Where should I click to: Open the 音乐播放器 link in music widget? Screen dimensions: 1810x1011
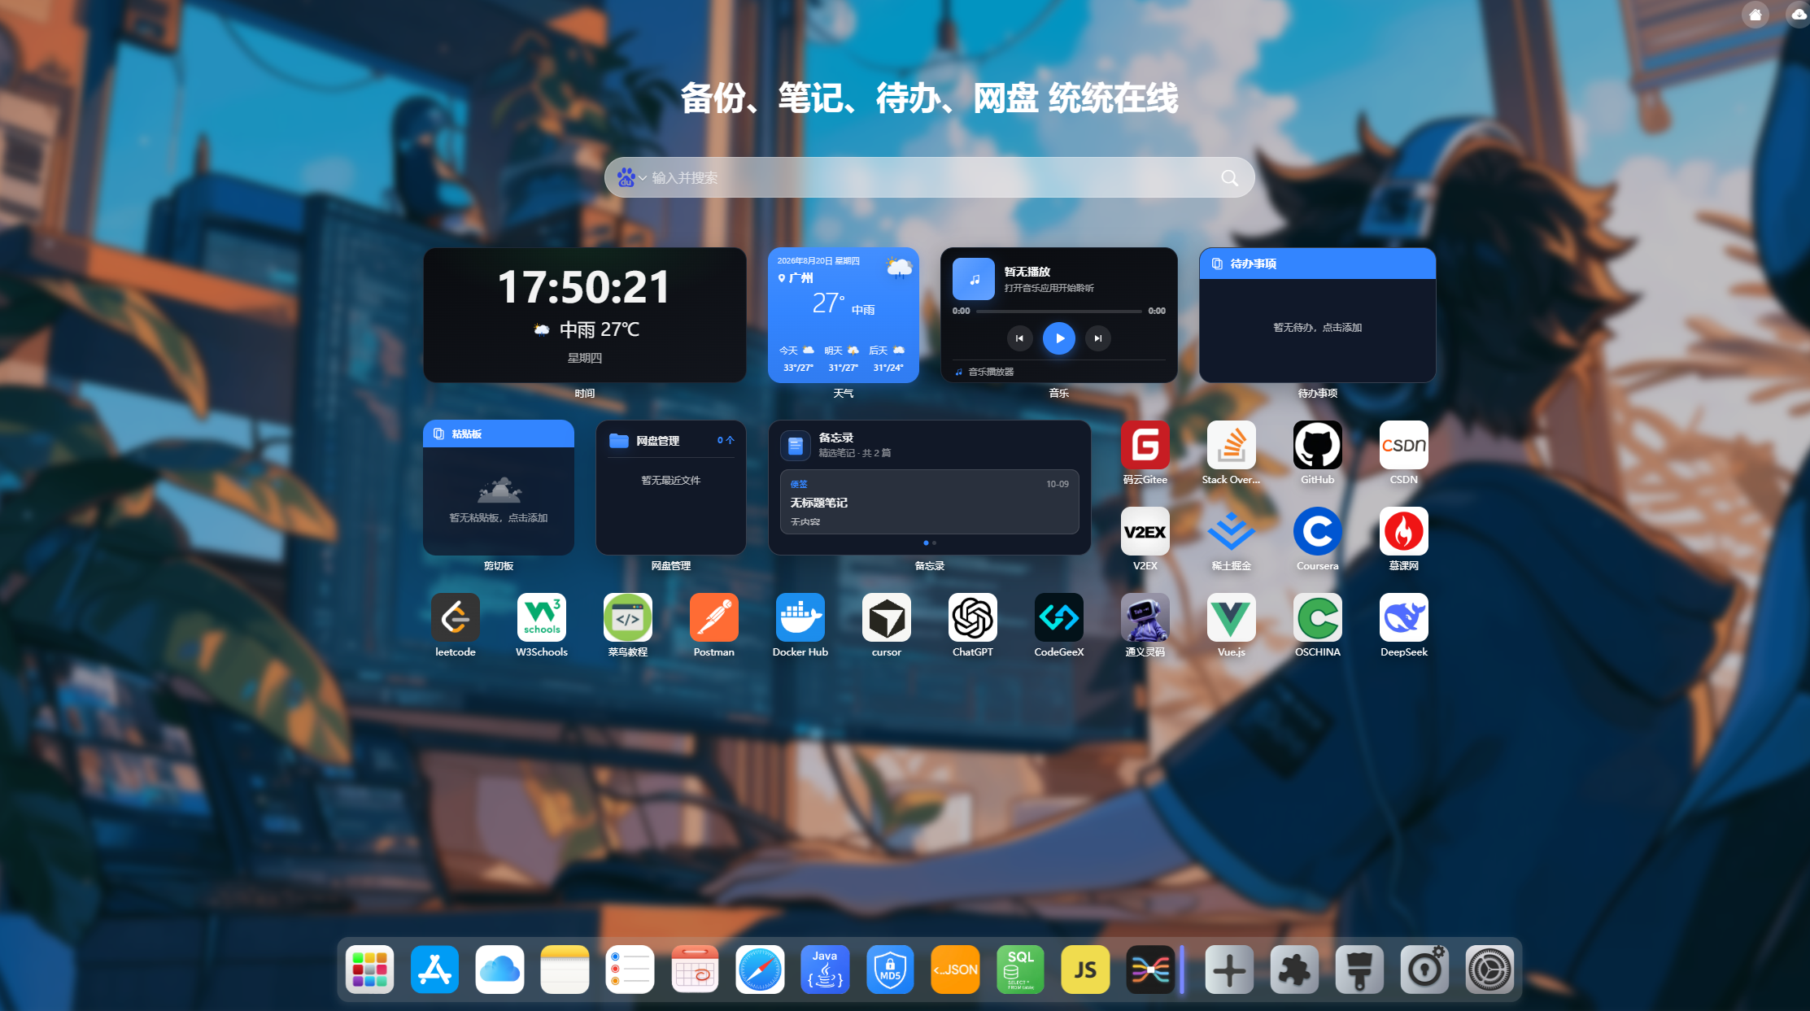point(991,372)
